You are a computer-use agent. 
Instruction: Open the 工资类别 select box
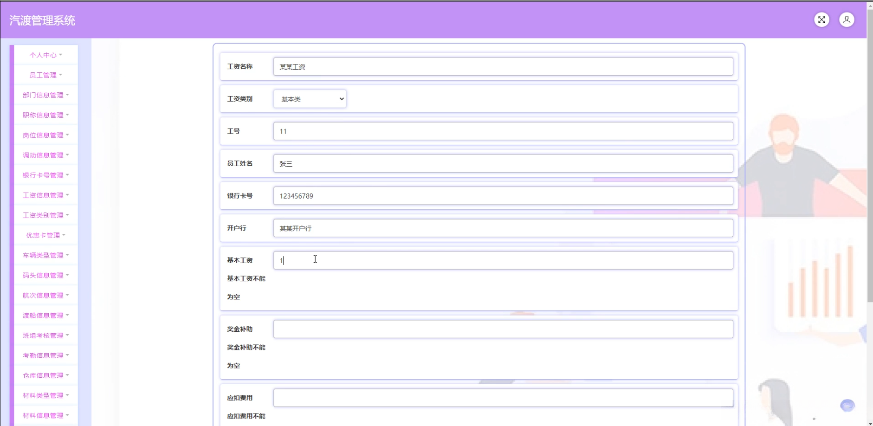coord(310,99)
